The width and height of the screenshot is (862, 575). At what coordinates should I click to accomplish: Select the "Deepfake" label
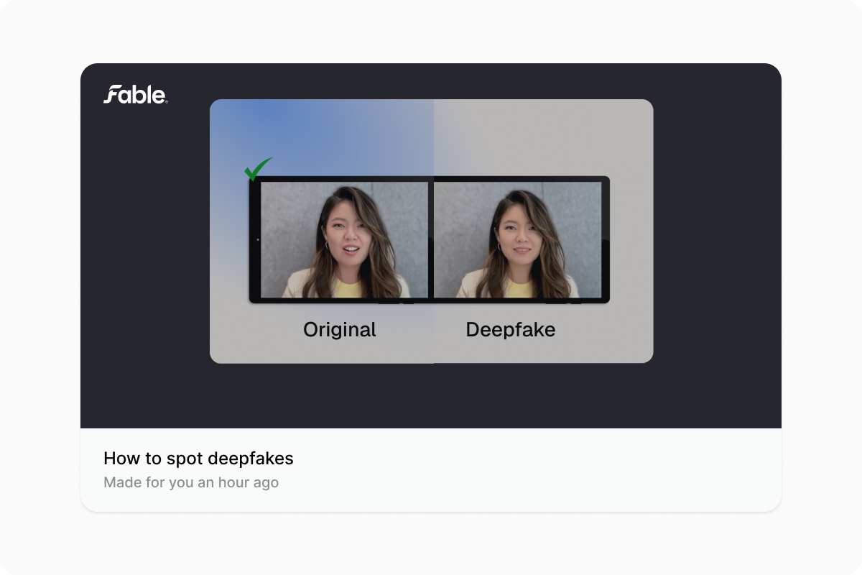(511, 330)
